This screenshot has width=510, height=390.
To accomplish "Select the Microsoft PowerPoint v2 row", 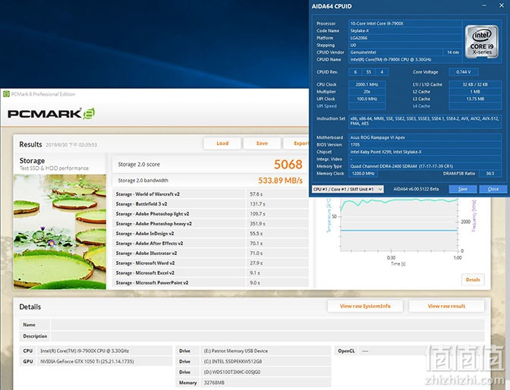I will [x=210, y=283].
